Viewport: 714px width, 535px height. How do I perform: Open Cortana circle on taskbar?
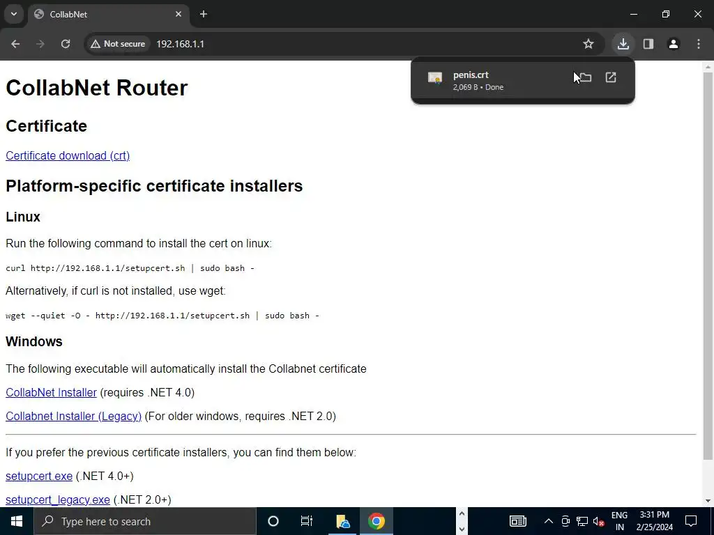click(273, 521)
